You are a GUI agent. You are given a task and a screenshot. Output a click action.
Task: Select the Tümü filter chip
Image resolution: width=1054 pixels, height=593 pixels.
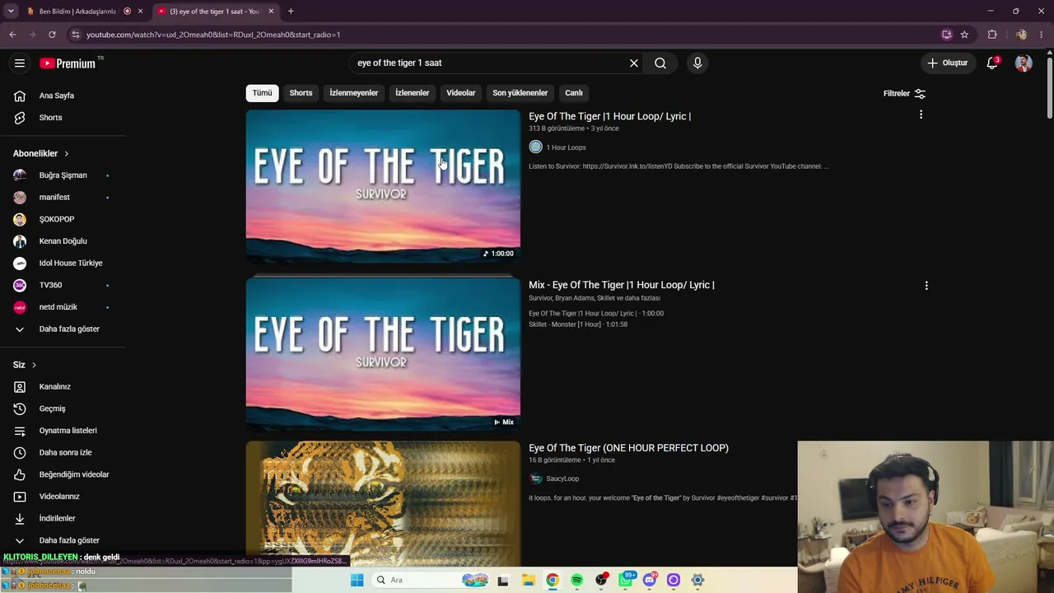(262, 93)
